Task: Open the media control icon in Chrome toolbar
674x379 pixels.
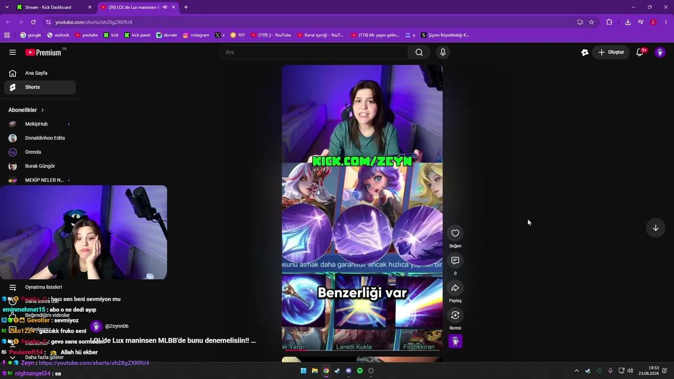Action: (640, 22)
